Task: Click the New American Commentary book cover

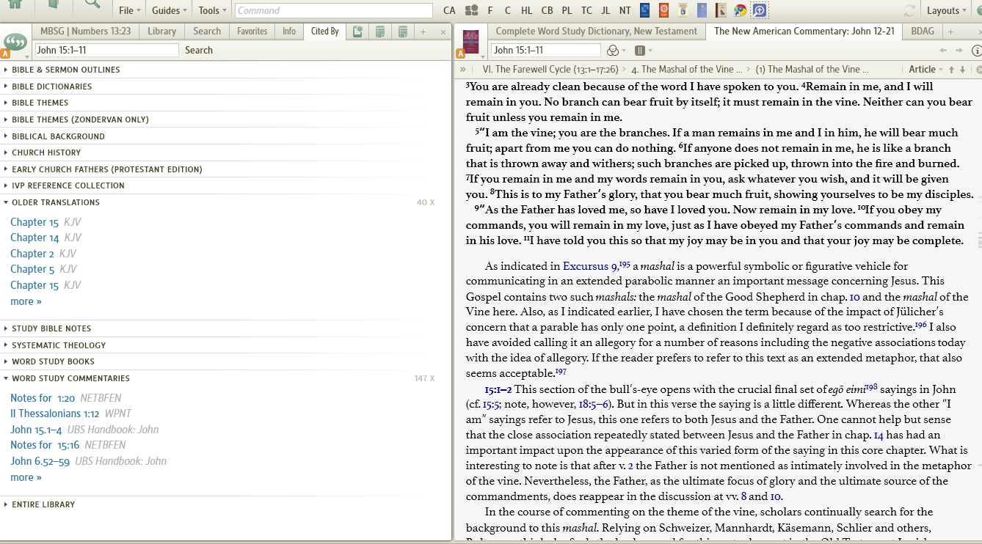Action: 471,42
